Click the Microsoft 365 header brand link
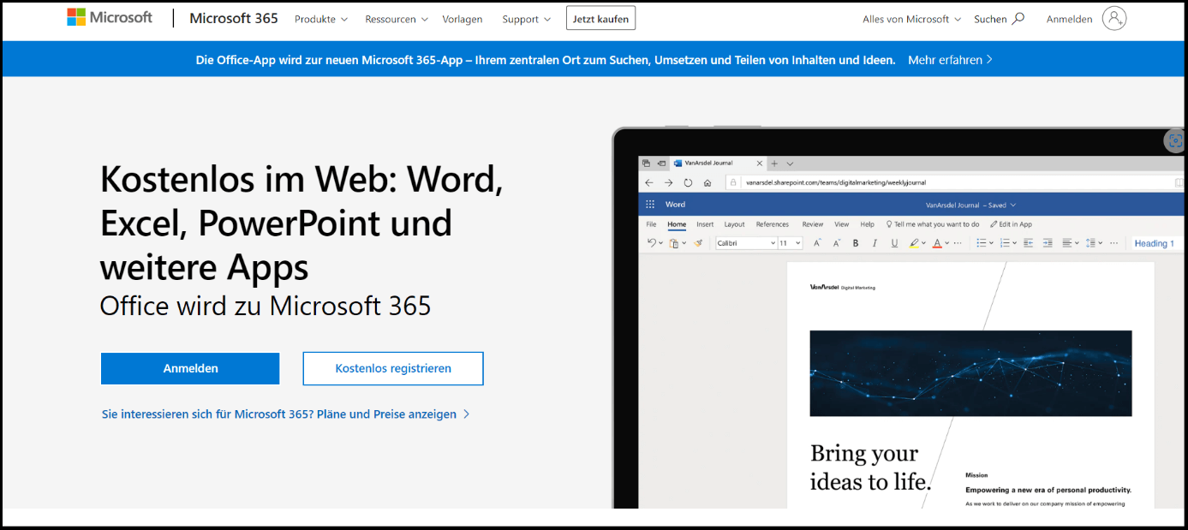The width and height of the screenshot is (1188, 530). click(x=233, y=18)
